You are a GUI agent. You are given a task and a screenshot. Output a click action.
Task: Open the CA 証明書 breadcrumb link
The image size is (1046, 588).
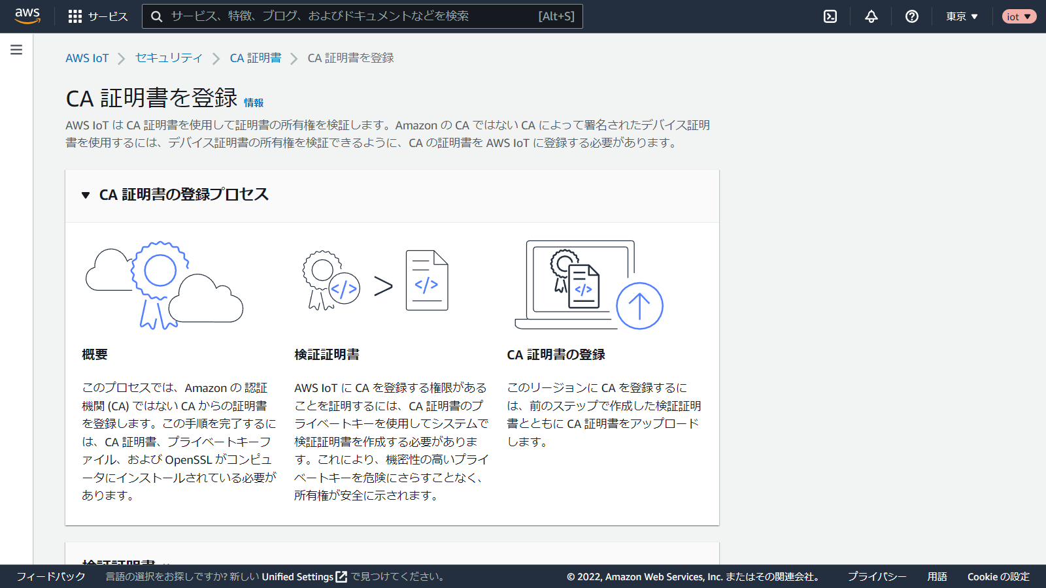pos(255,58)
